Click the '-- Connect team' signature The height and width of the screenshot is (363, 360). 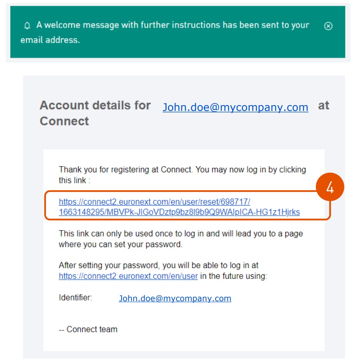pos(88,329)
